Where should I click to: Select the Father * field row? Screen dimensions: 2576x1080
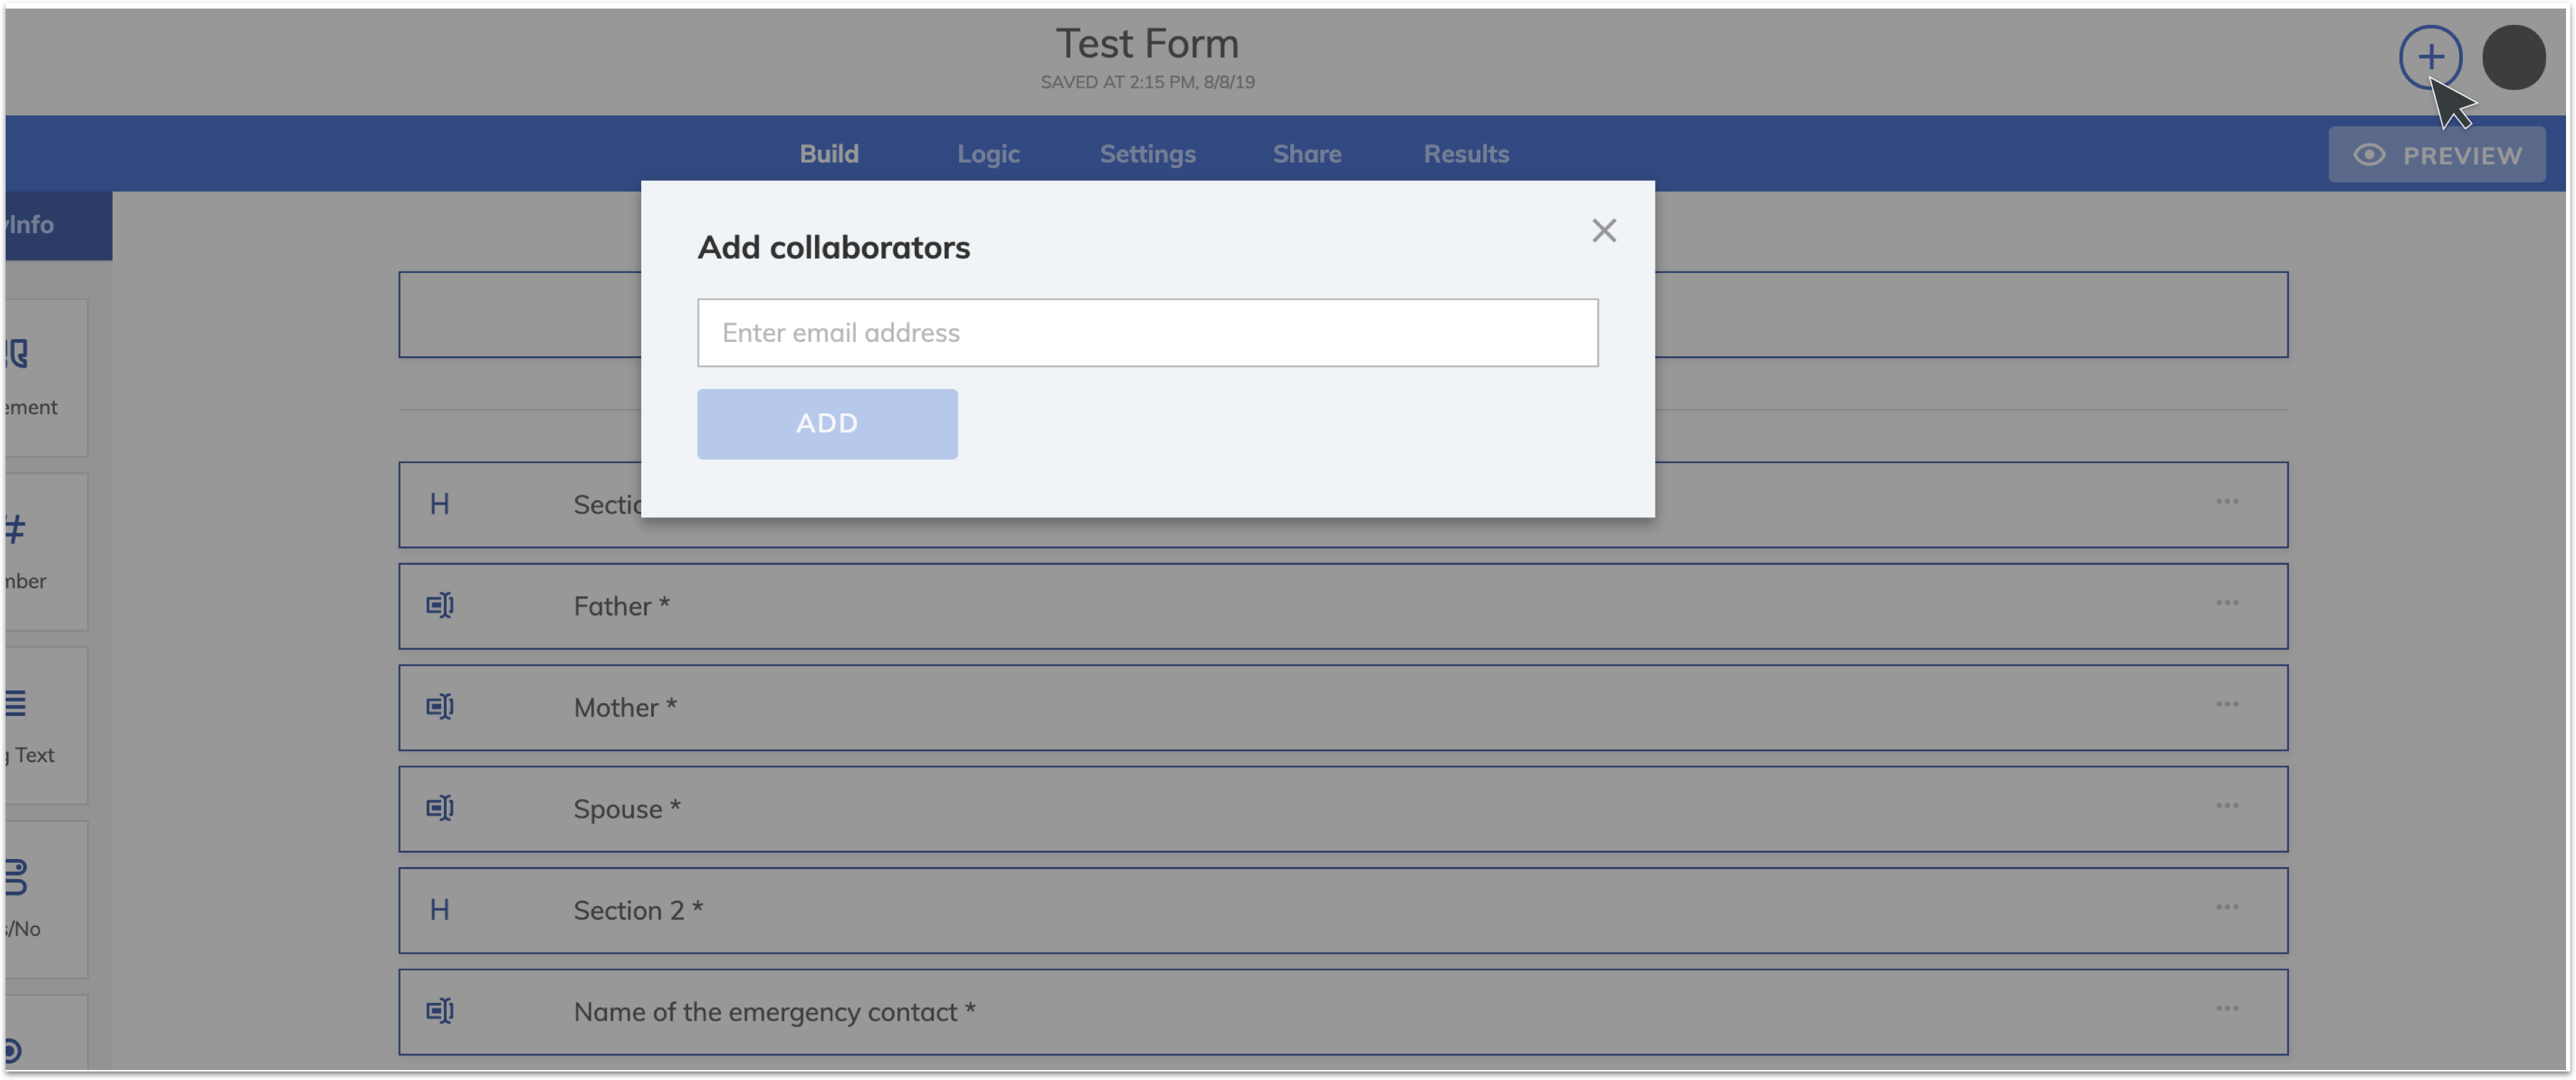(x=1342, y=606)
